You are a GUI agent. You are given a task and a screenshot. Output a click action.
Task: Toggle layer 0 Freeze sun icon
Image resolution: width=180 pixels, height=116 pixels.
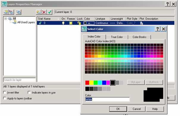tap(71, 23)
